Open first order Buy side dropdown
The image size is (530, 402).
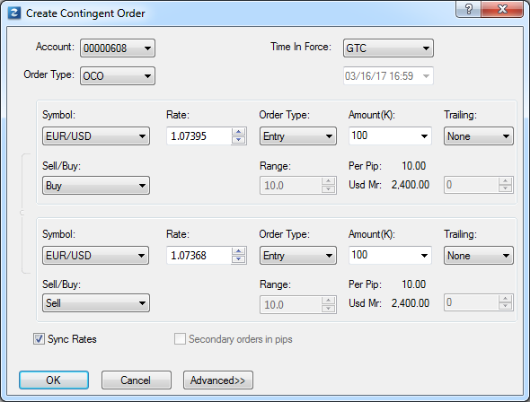[x=96, y=186]
